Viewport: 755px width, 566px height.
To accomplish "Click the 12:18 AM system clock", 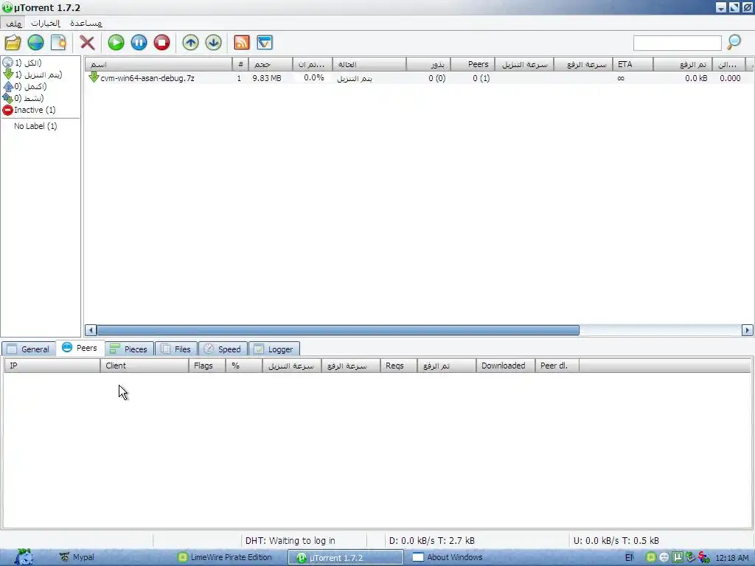I will point(732,558).
